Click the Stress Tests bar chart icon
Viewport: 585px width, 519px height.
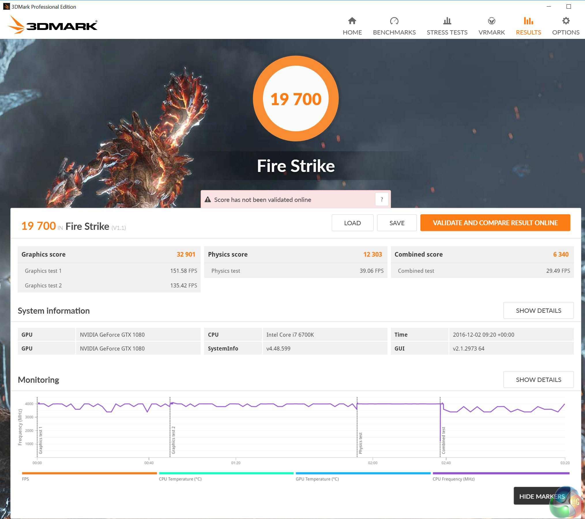coord(447,21)
